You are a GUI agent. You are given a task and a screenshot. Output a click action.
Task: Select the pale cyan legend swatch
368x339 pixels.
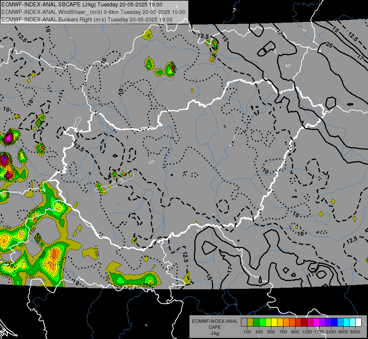pyautogui.click(x=353, y=322)
